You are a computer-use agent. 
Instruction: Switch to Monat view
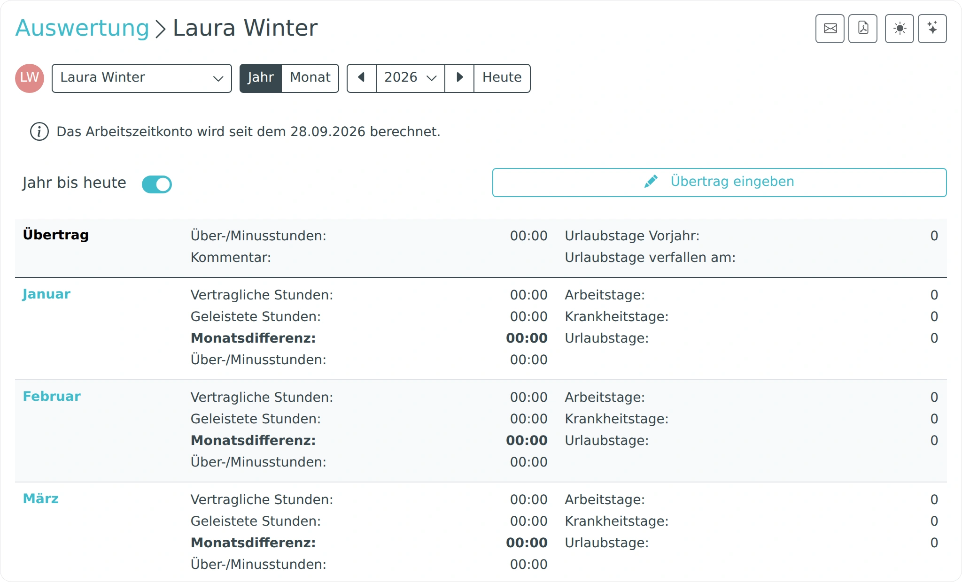tap(310, 78)
